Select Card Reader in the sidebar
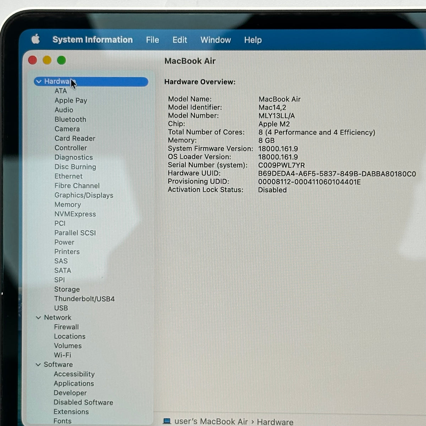Image resolution: width=426 pixels, height=426 pixels. pos(75,138)
